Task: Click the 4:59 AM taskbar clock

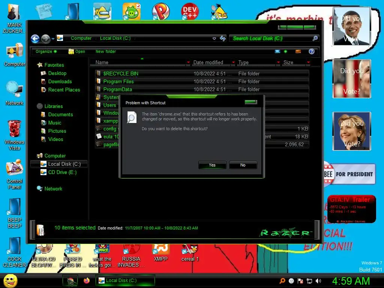Action: click(x=351, y=281)
